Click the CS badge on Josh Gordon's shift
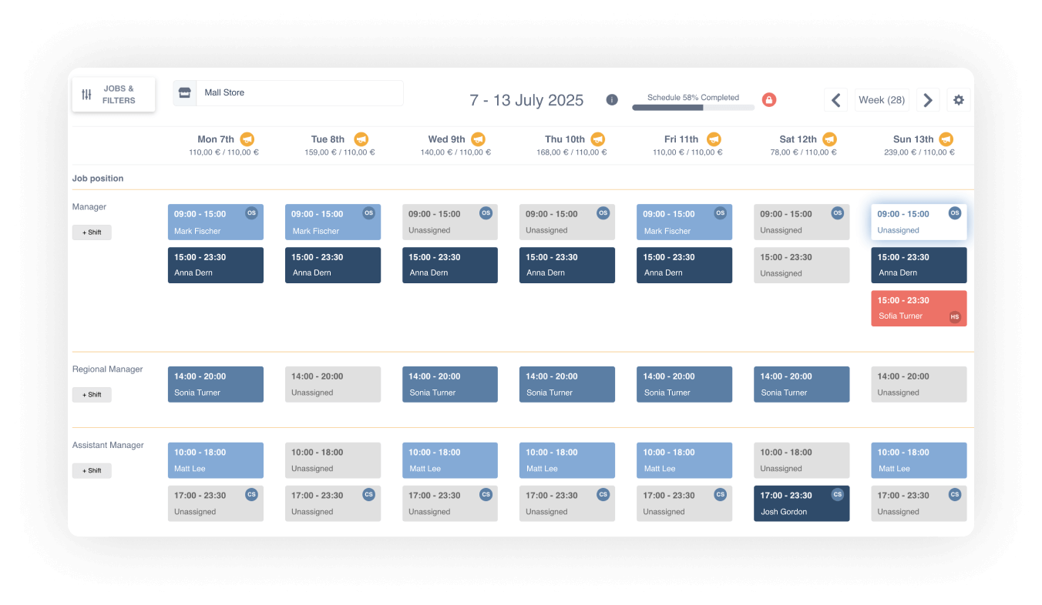The image size is (1042, 605). coord(838,494)
